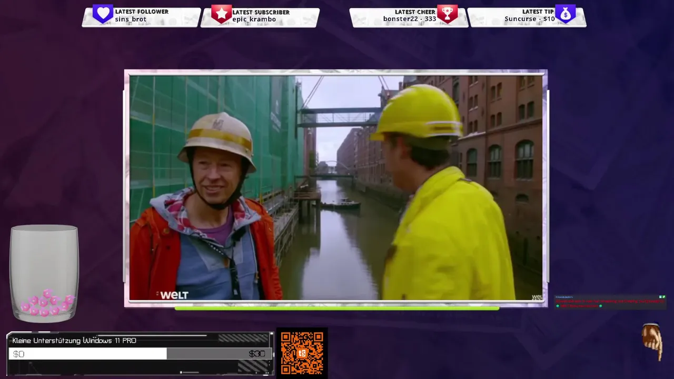
Task: Click the orange QR code
Action: [x=302, y=353]
